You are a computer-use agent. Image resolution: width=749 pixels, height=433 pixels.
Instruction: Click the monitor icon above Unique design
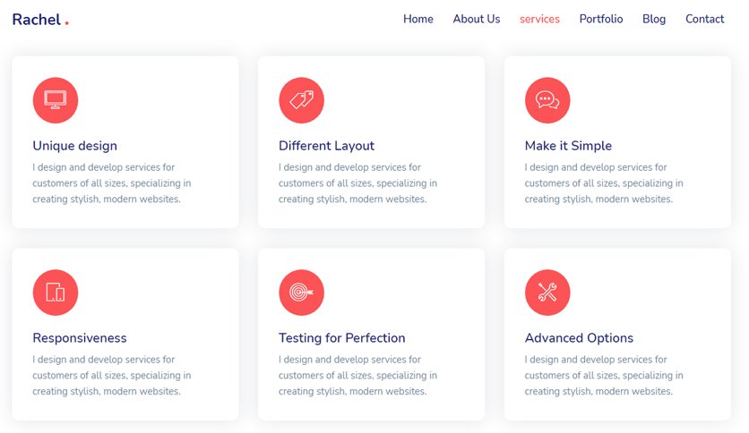click(x=56, y=100)
